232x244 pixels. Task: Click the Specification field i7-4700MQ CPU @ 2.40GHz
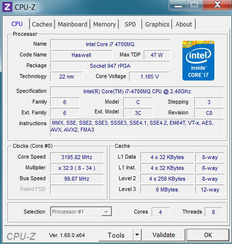coord(137,91)
